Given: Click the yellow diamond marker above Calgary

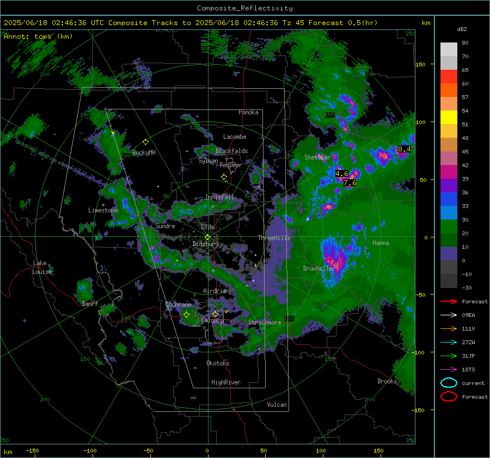Looking at the screenshot, I should click(x=215, y=314).
